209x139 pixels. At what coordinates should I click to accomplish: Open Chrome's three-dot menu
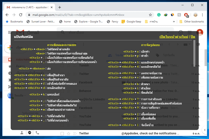click(x=202, y=15)
